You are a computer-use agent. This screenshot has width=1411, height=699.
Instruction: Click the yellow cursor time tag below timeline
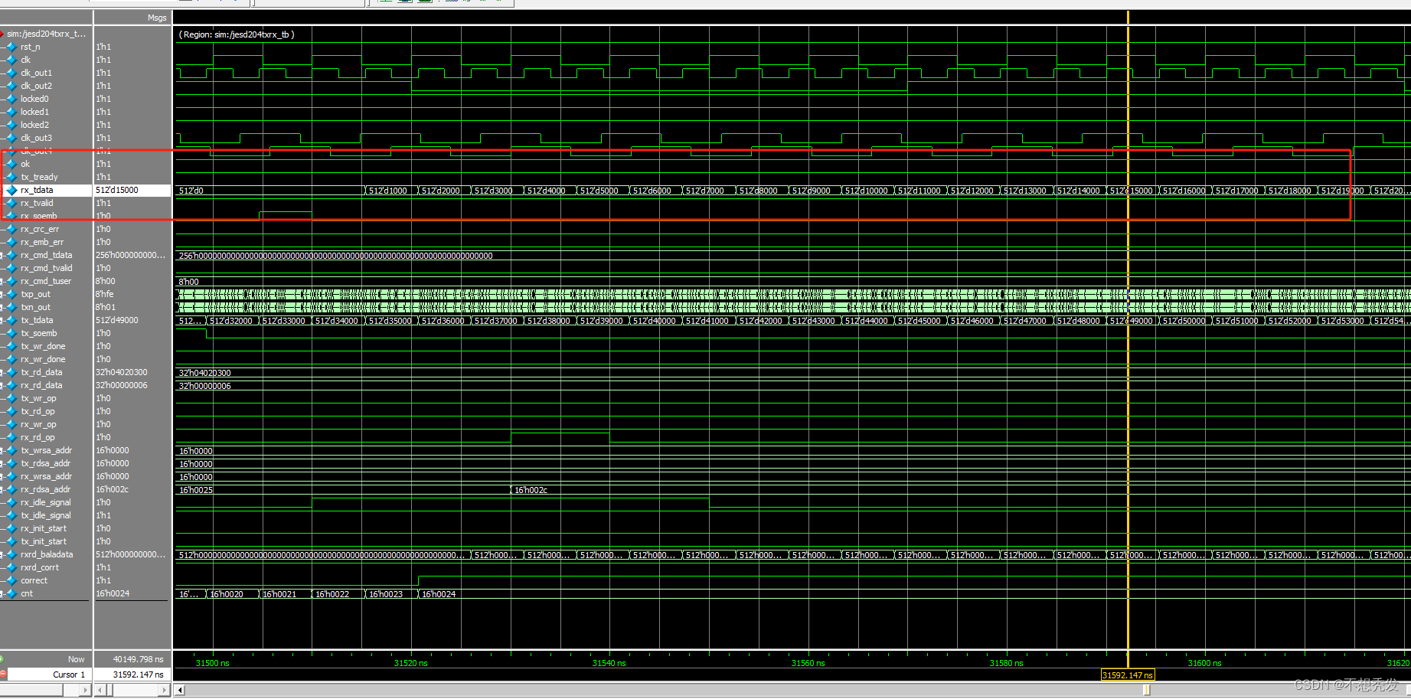[1128, 675]
